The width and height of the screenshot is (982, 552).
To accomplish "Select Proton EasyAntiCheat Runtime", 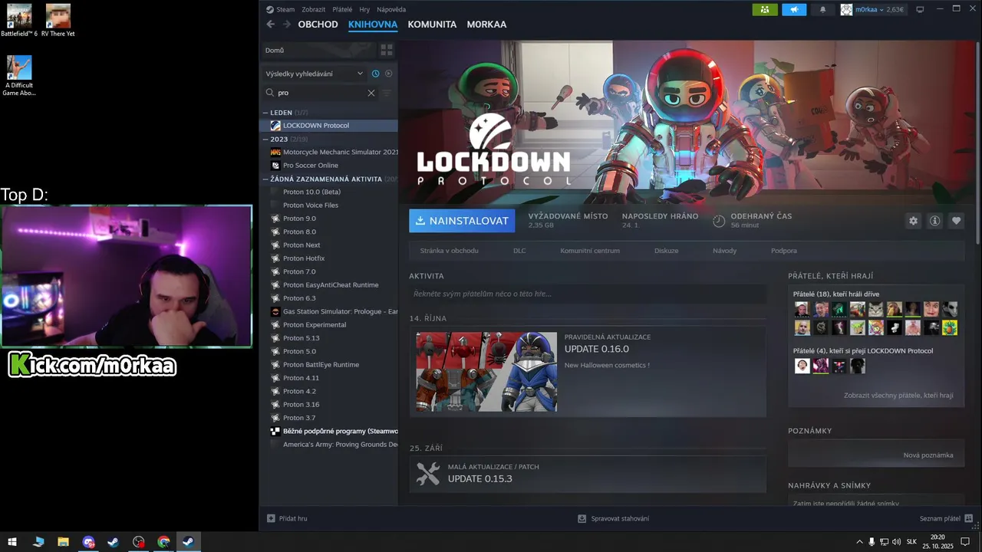I will (x=329, y=285).
